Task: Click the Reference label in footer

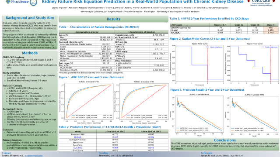Action: 206,153
